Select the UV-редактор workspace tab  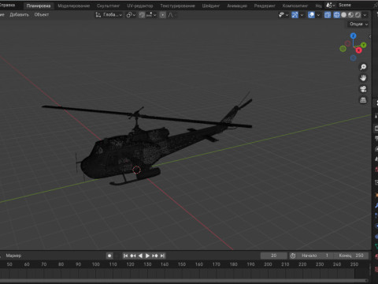[140, 6]
